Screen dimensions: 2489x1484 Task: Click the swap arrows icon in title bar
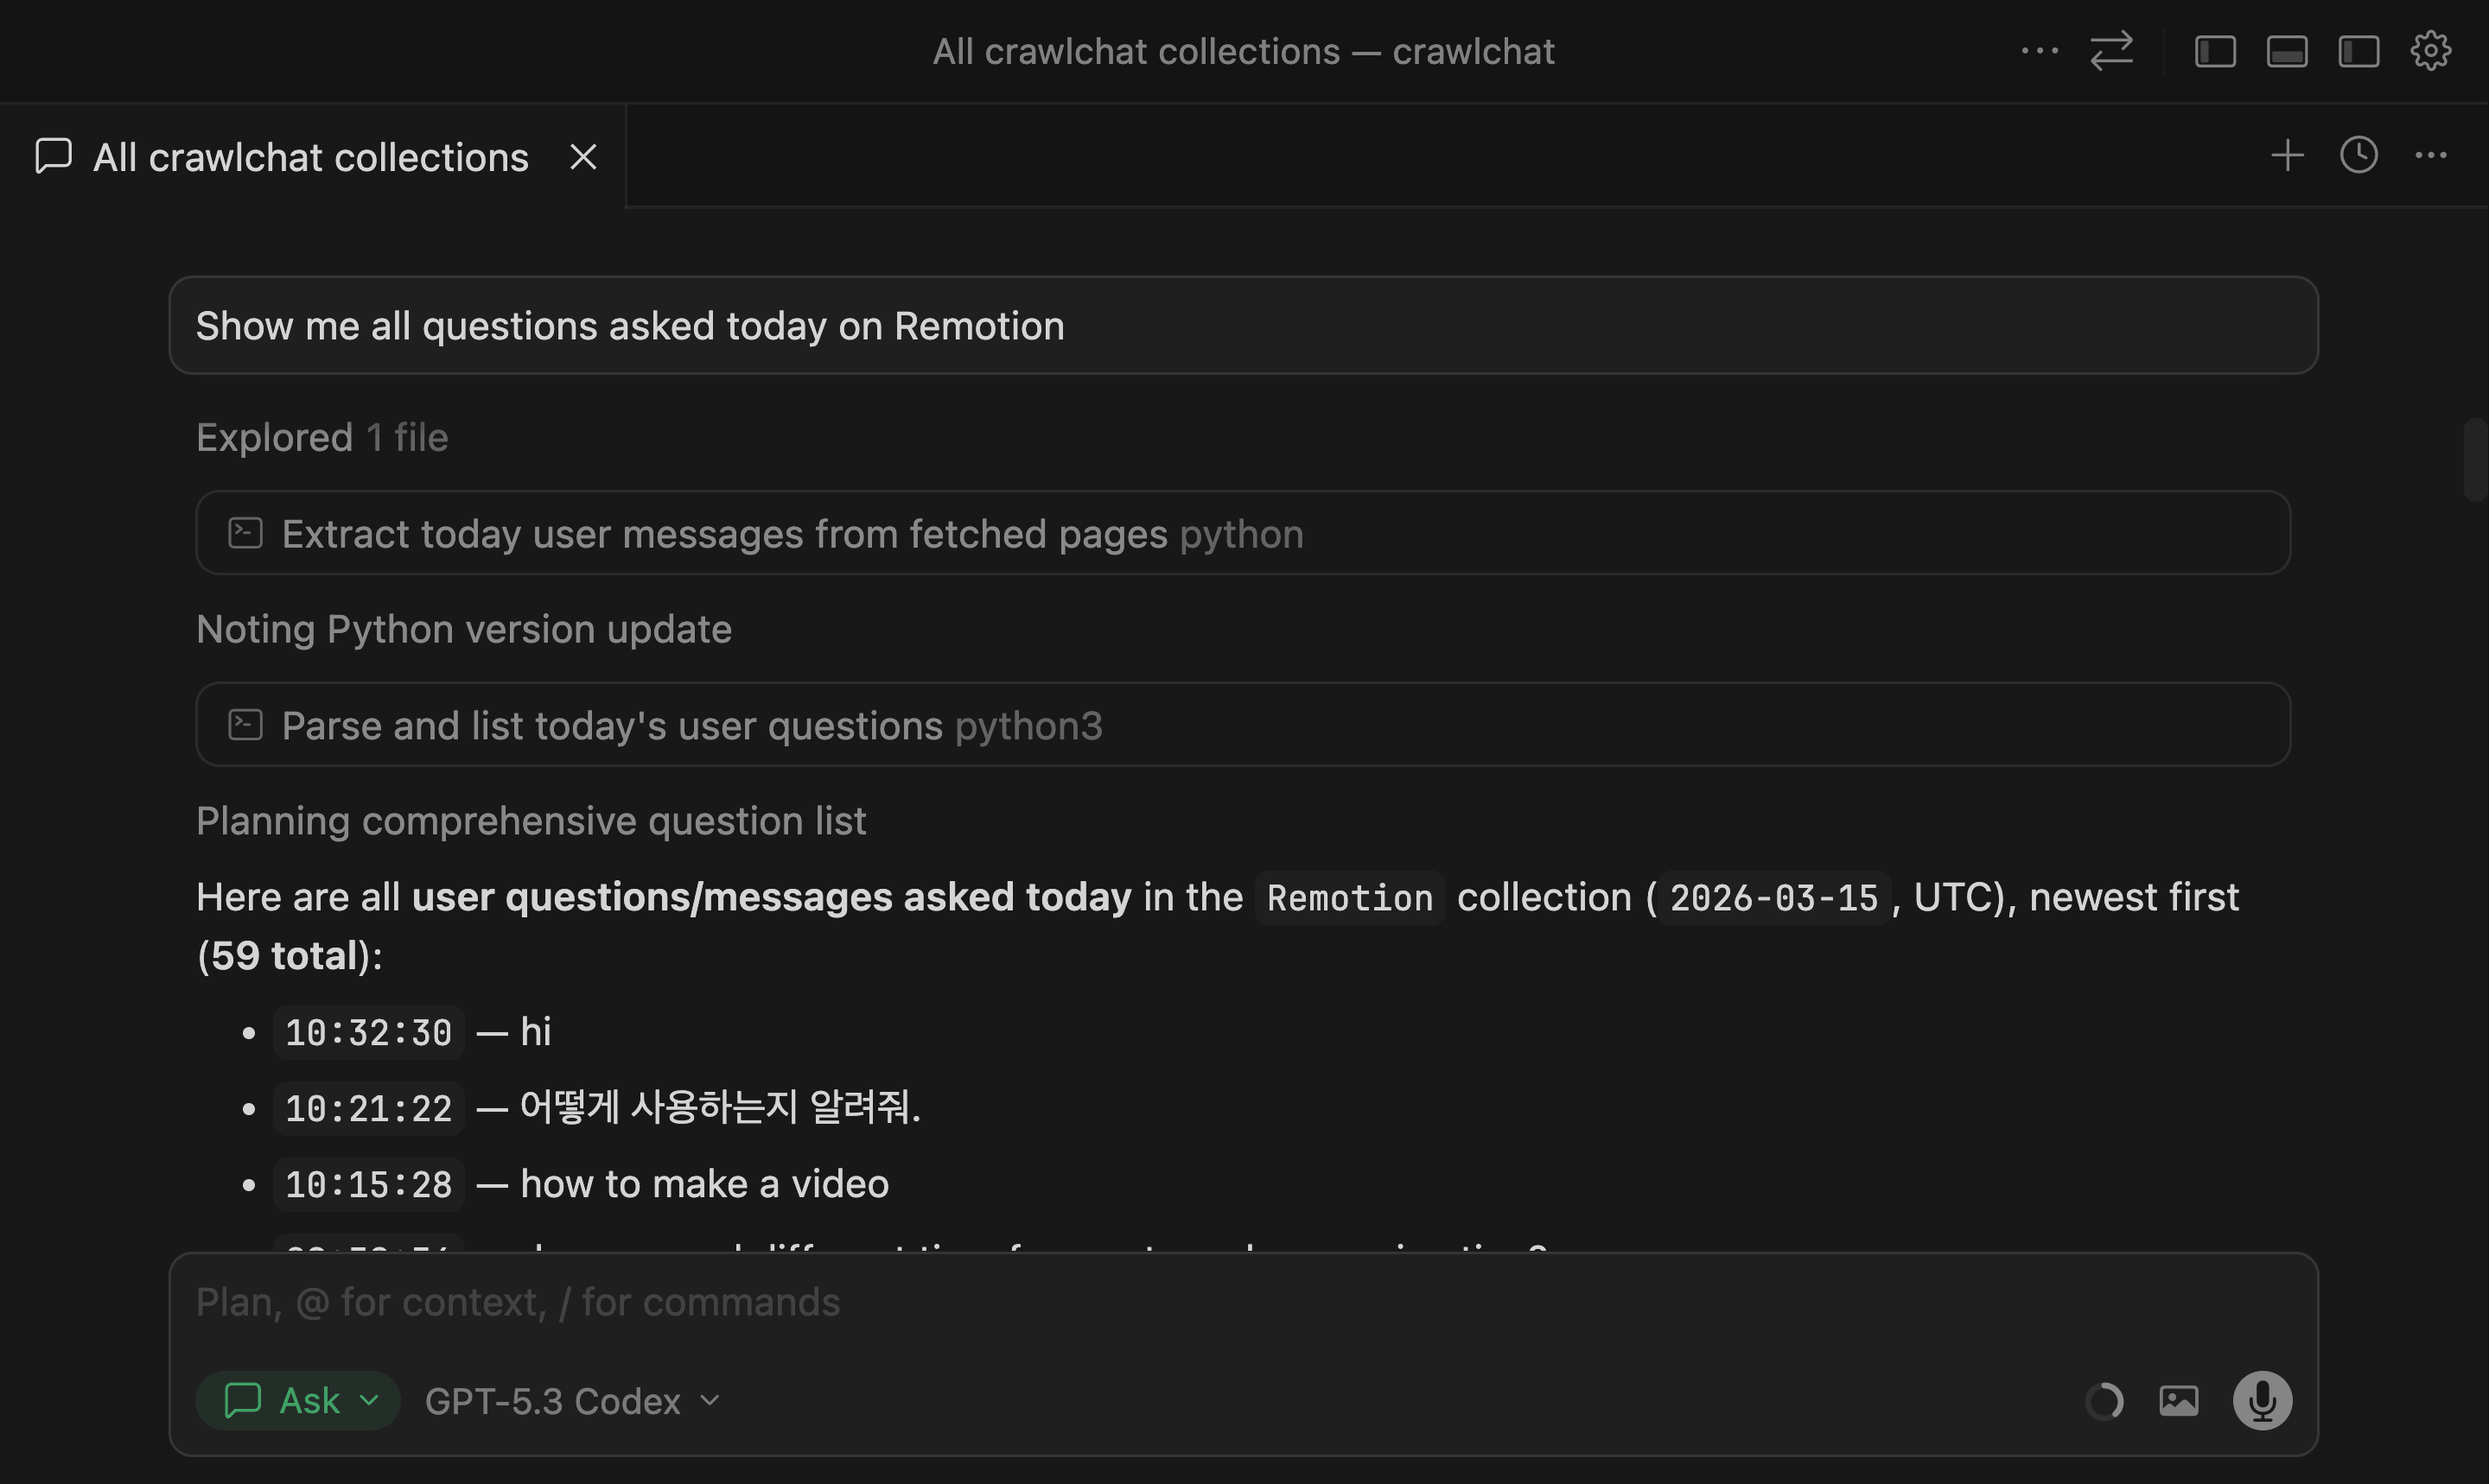click(x=2110, y=51)
